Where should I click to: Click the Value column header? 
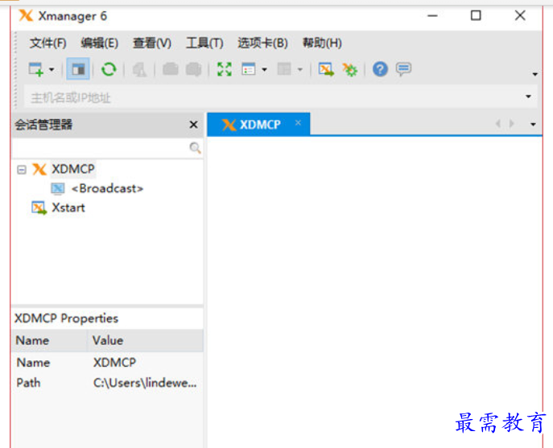[x=145, y=340]
